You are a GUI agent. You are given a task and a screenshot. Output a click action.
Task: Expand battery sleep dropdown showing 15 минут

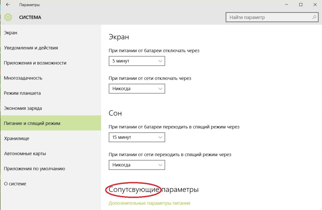[137, 137]
